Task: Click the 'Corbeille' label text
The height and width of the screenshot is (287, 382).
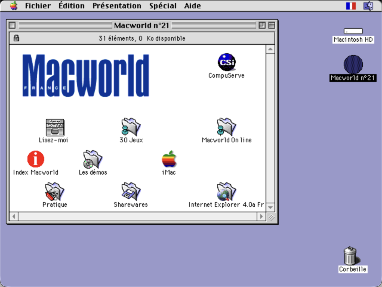Action: pyautogui.click(x=353, y=269)
